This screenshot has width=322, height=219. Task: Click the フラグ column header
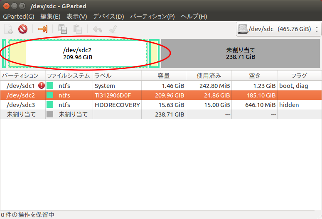[x=299, y=75]
